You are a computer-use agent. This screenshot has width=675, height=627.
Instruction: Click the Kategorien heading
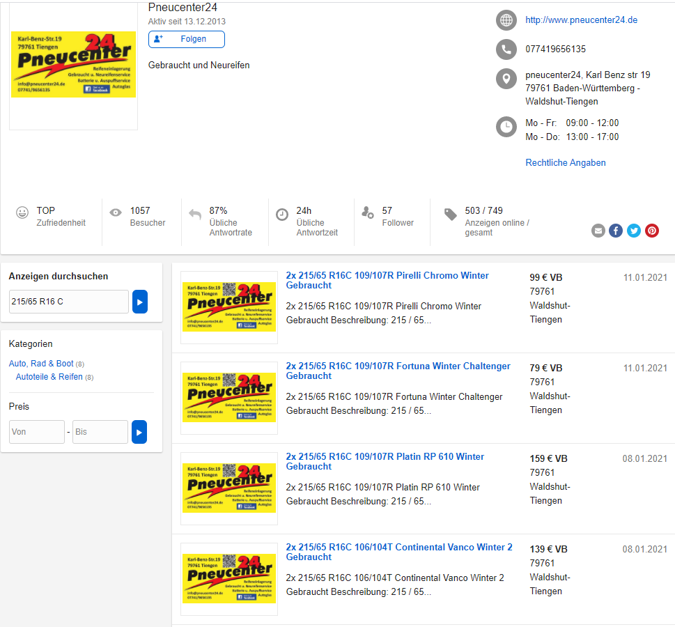tap(31, 343)
